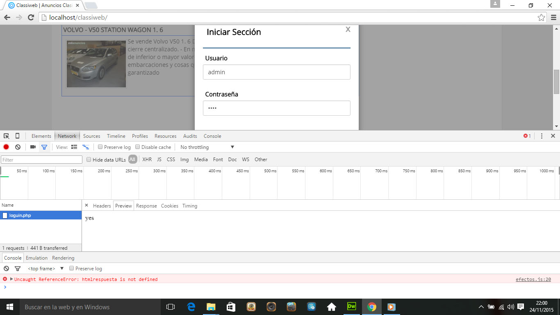Image resolution: width=560 pixels, height=315 pixels.
Task: Enable Preserve log in Network toolbar
Action: pyautogui.click(x=100, y=147)
